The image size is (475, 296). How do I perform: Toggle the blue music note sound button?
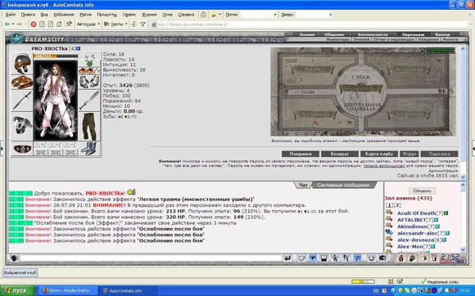[x=357, y=258]
